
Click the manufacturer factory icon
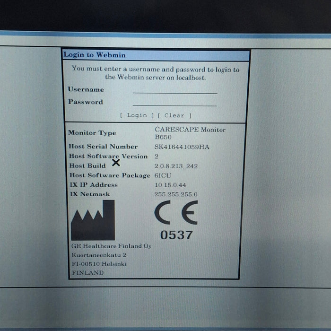[93, 220]
